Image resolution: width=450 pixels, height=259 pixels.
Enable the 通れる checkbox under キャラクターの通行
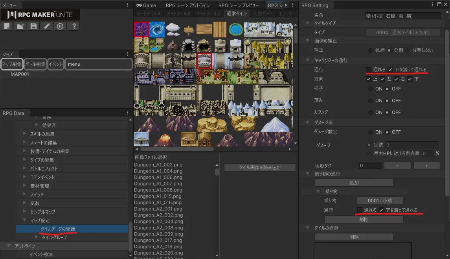(369, 70)
